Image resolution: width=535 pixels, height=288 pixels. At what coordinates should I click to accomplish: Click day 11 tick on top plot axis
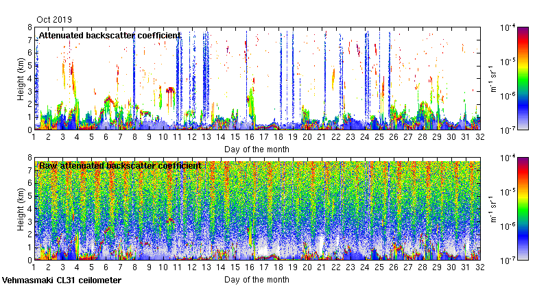pyautogui.click(x=177, y=137)
